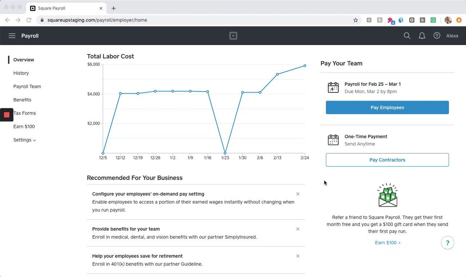Click the Square logo in header

233,36
